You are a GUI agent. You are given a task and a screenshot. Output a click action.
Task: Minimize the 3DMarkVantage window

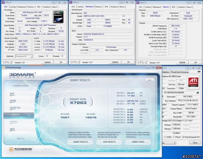(148, 68)
